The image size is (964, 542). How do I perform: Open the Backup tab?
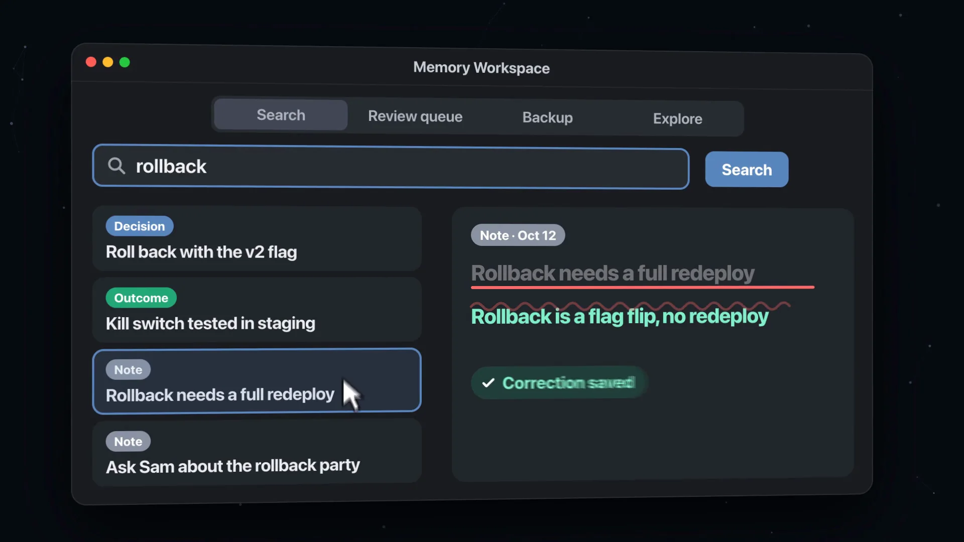coord(547,117)
